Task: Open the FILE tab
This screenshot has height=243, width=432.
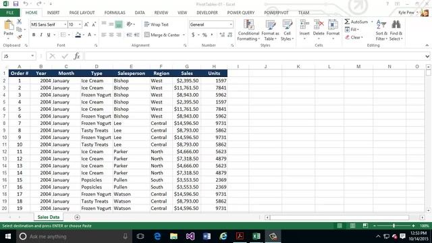Action: click(x=9, y=13)
